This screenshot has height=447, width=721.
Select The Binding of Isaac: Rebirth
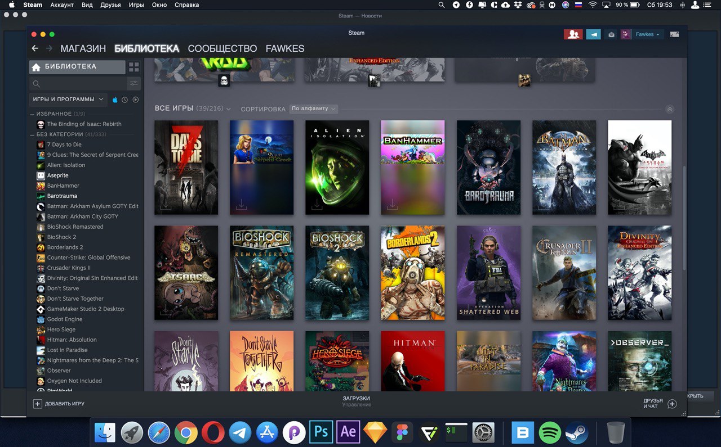pyautogui.click(x=84, y=124)
